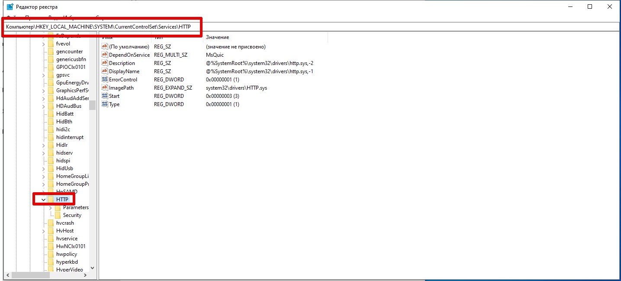Select the hidserv key in tree
The width and height of the screenshot is (621, 281).
click(x=64, y=153)
